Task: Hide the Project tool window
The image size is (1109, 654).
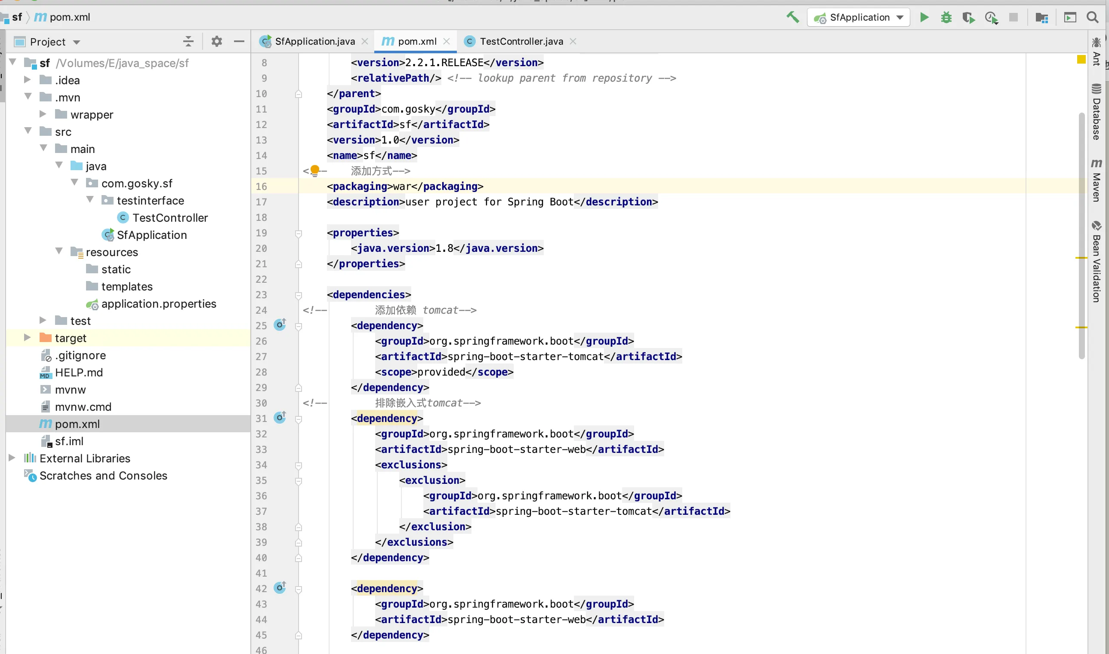Action: coord(239,41)
